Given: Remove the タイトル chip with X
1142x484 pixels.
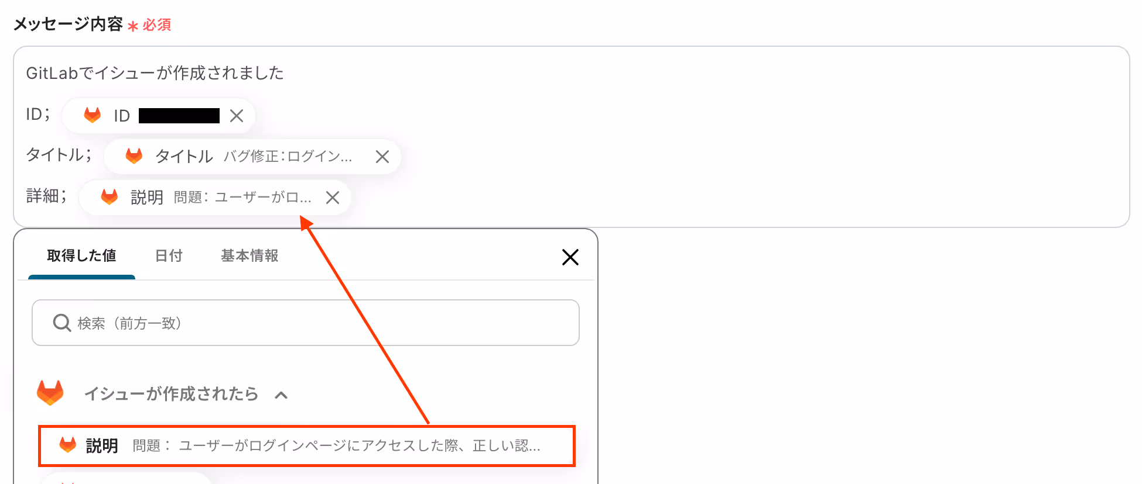Looking at the screenshot, I should (382, 157).
